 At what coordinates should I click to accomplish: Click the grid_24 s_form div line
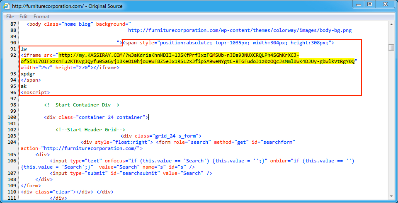tap(161, 136)
